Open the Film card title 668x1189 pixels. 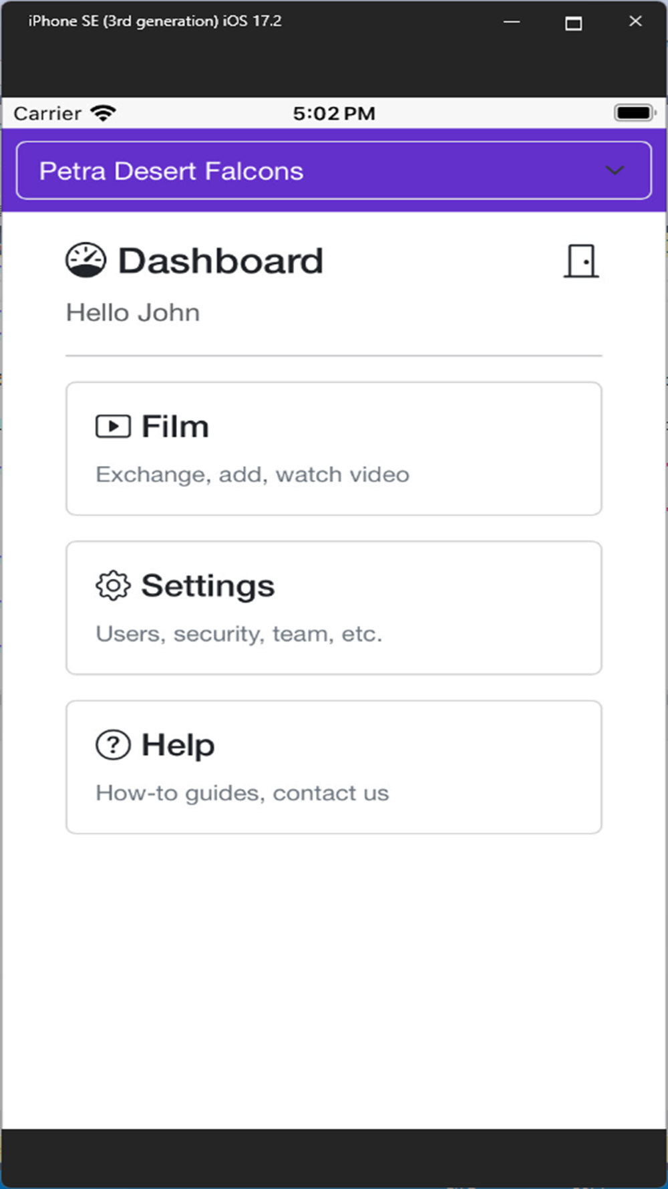175,427
